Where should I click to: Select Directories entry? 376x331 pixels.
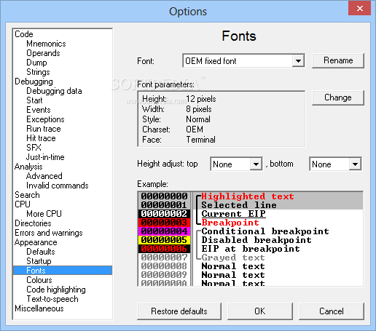33,223
